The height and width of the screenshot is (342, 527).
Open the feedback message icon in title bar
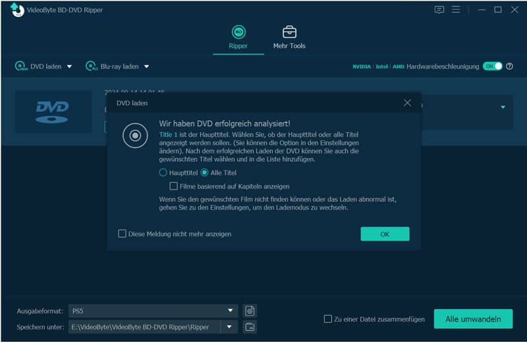(x=439, y=10)
